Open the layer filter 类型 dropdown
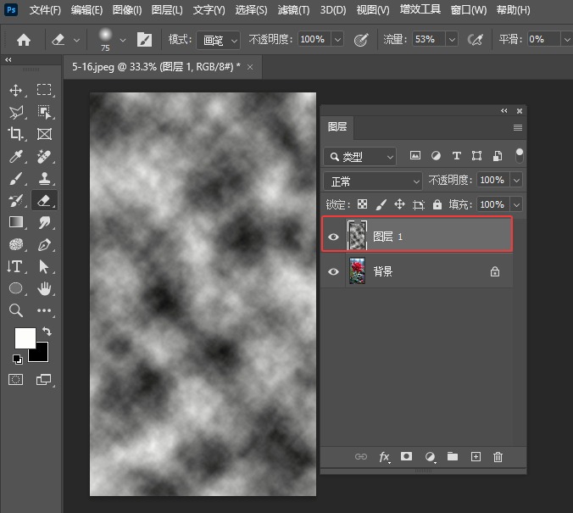 point(360,157)
